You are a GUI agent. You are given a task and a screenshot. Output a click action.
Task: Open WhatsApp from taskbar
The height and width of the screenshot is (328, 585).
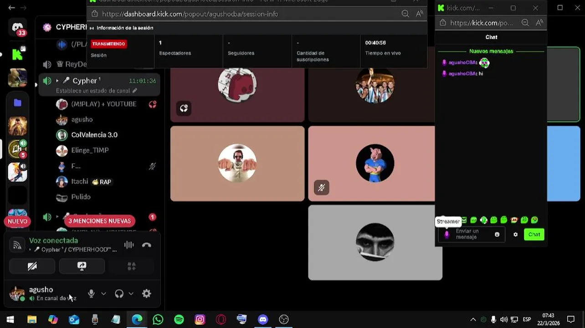pyautogui.click(x=158, y=319)
